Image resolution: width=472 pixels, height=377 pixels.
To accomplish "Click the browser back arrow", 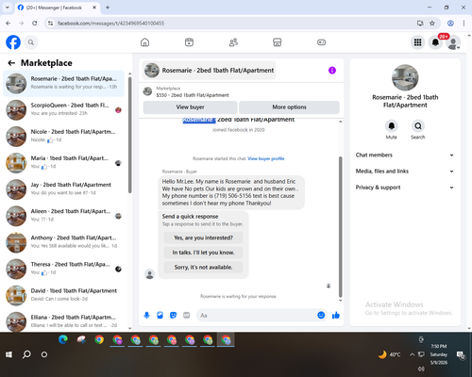I will [x=8, y=24].
